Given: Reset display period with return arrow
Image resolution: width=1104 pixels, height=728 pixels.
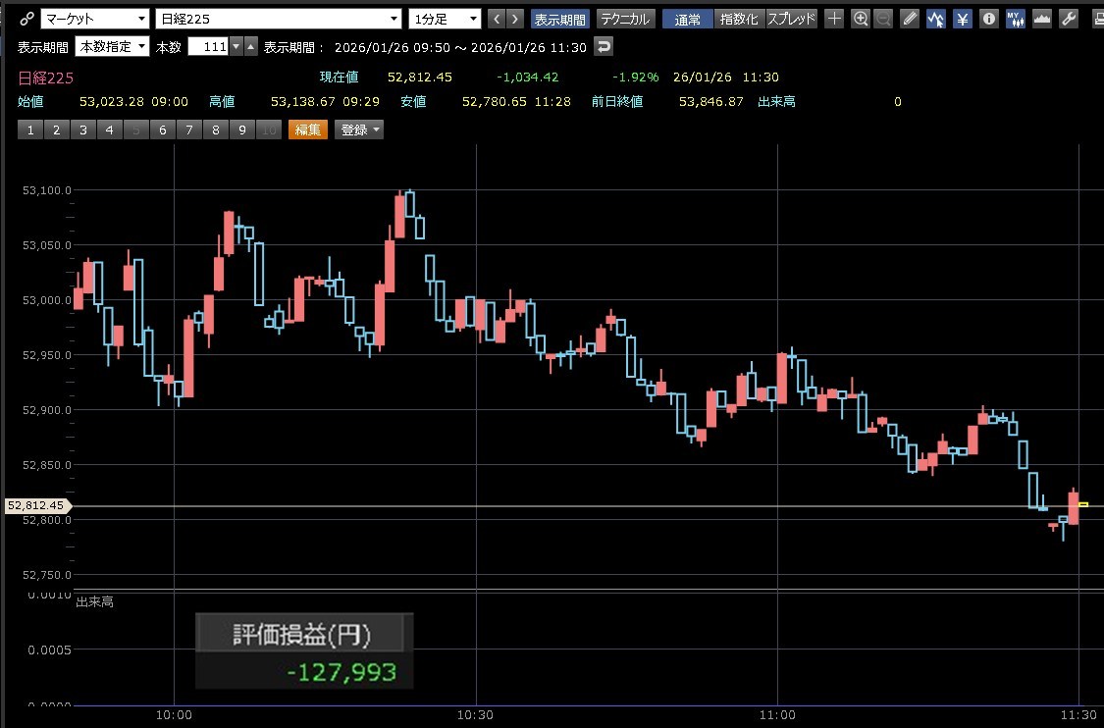Looking at the screenshot, I should pyautogui.click(x=605, y=46).
